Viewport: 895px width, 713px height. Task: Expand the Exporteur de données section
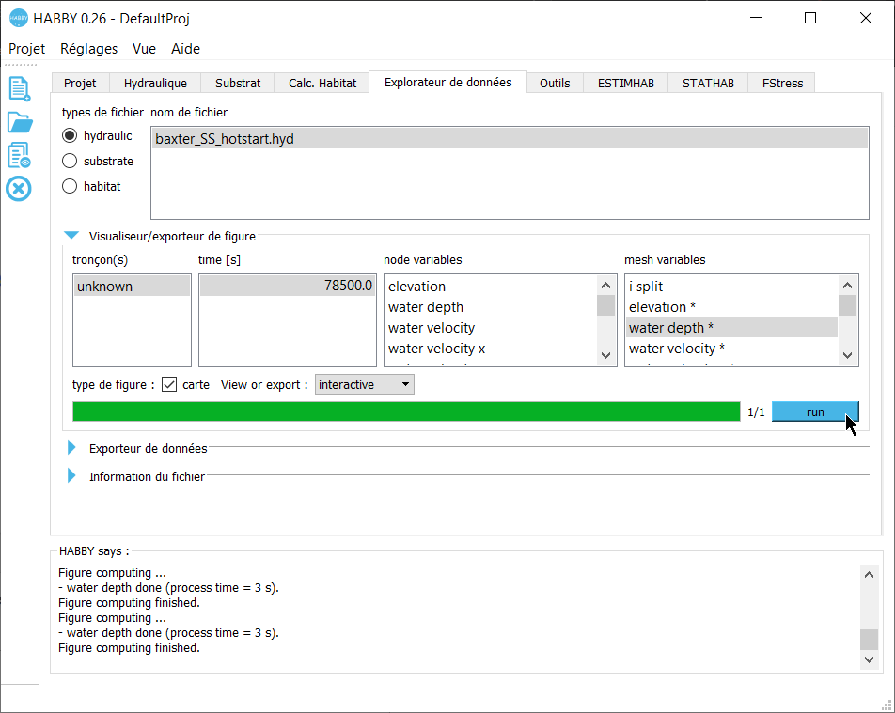[x=71, y=448]
